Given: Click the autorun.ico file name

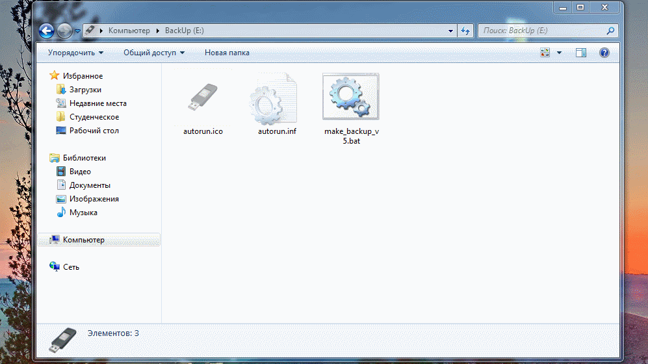Looking at the screenshot, I should pyautogui.click(x=203, y=131).
